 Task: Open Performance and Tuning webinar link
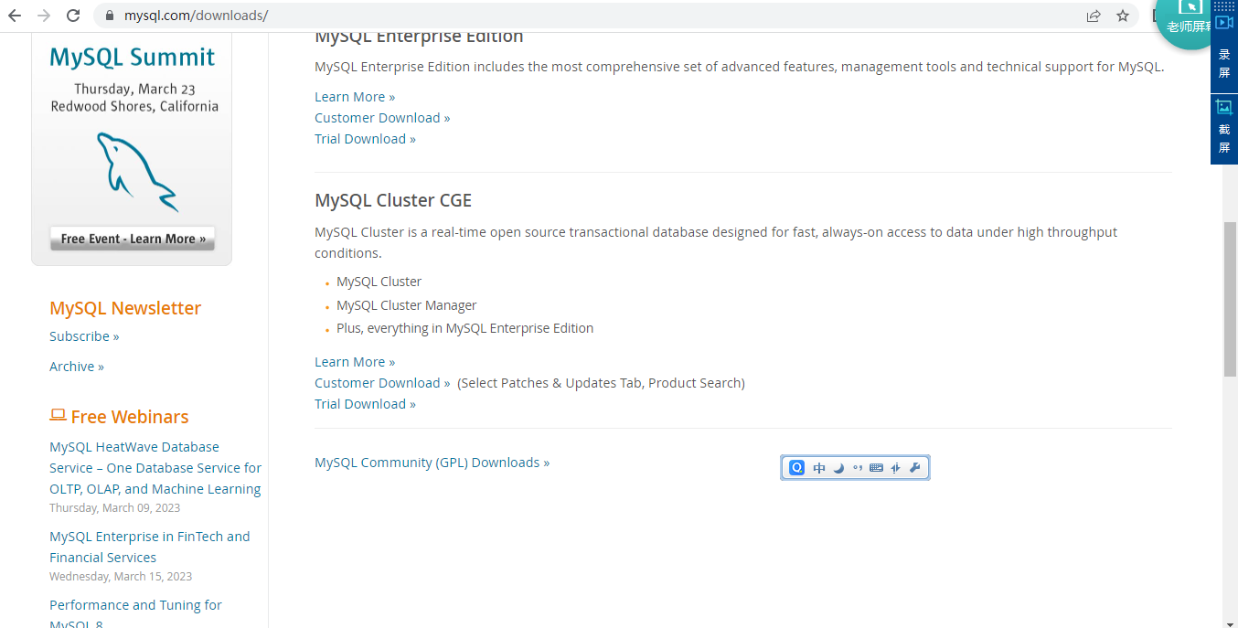135,614
